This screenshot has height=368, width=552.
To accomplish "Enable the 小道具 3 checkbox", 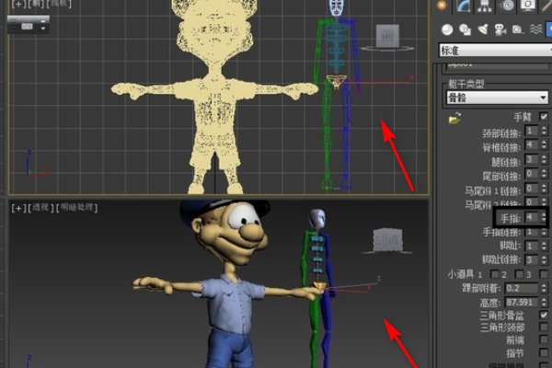I will coord(544,273).
